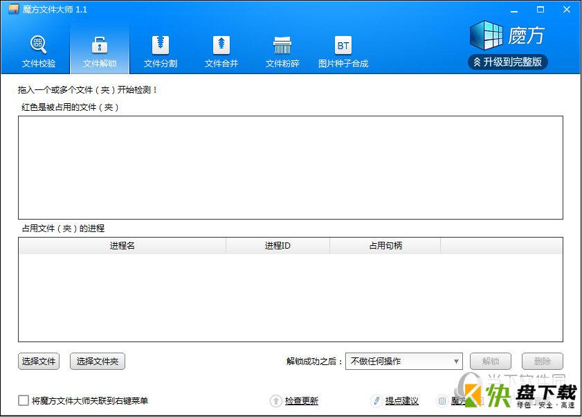The height and width of the screenshot is (417, 582).
Task: Enable 将魔方文件大师关联到右键菜单 checkbox
Action: click(x=24, y=400)
